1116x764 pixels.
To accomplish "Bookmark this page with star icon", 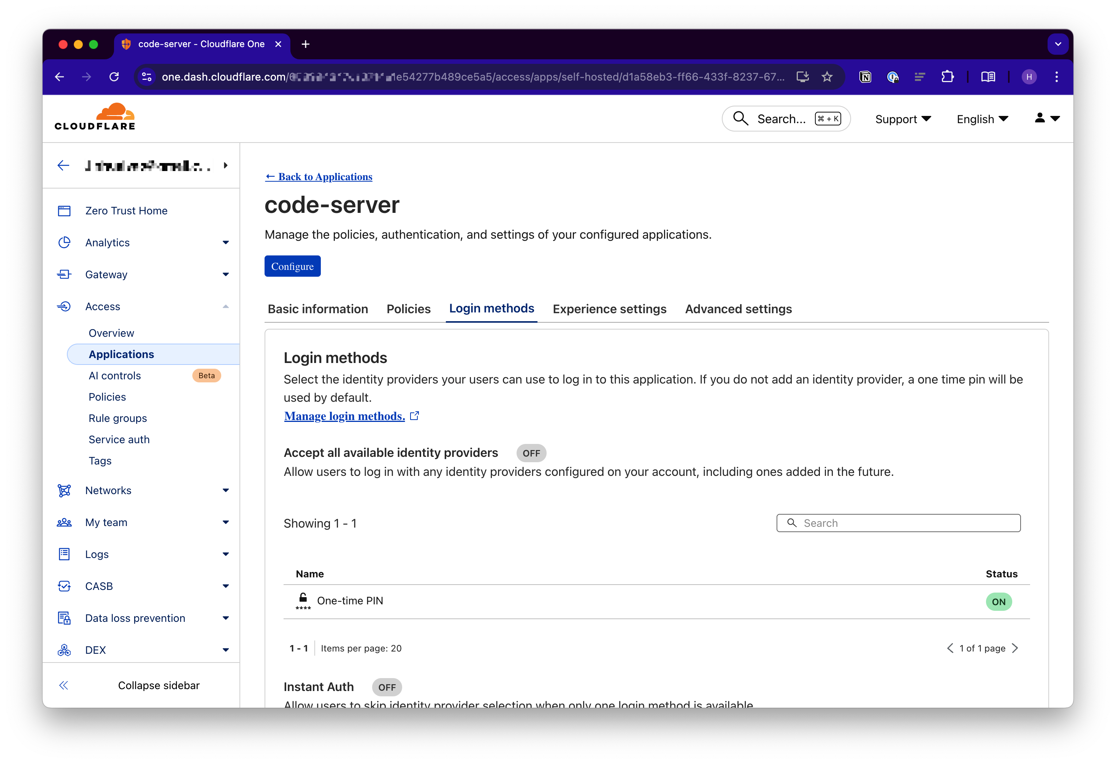I will (827, 77).
